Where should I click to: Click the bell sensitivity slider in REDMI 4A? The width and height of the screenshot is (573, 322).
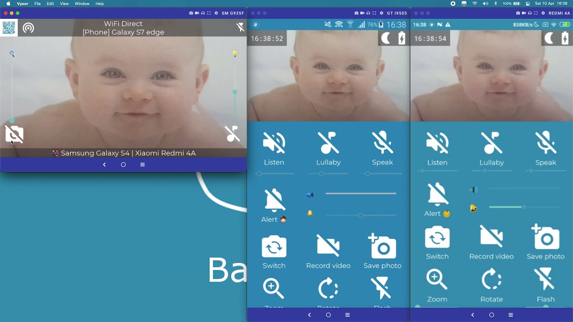[x=524, y=207]
